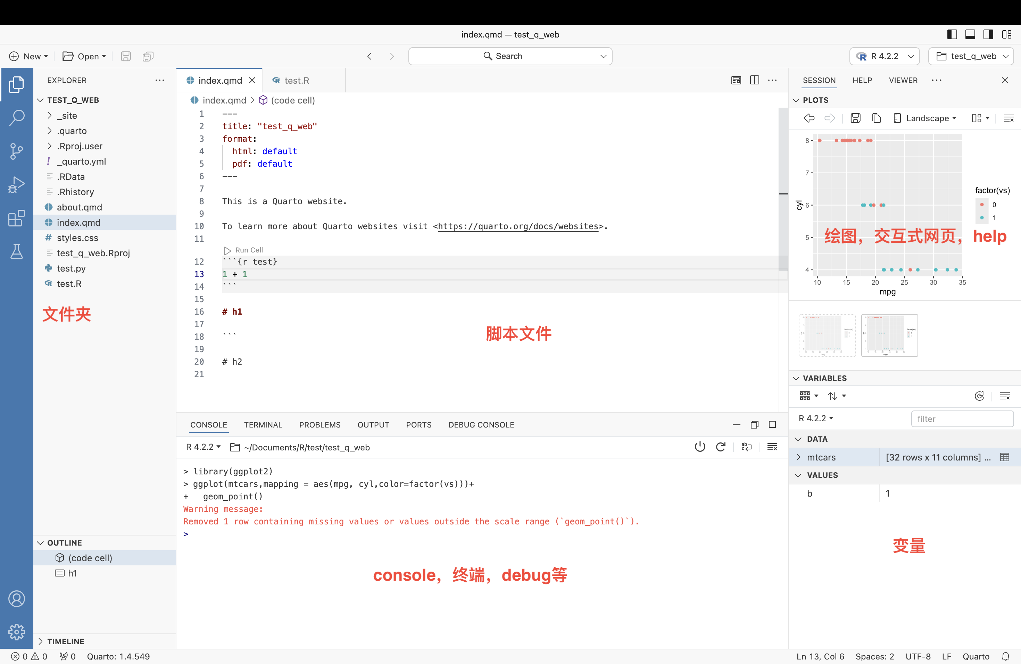The image size is (1021, 664).
Task: Toggle the secondary side bar
Action: [988, 34]
